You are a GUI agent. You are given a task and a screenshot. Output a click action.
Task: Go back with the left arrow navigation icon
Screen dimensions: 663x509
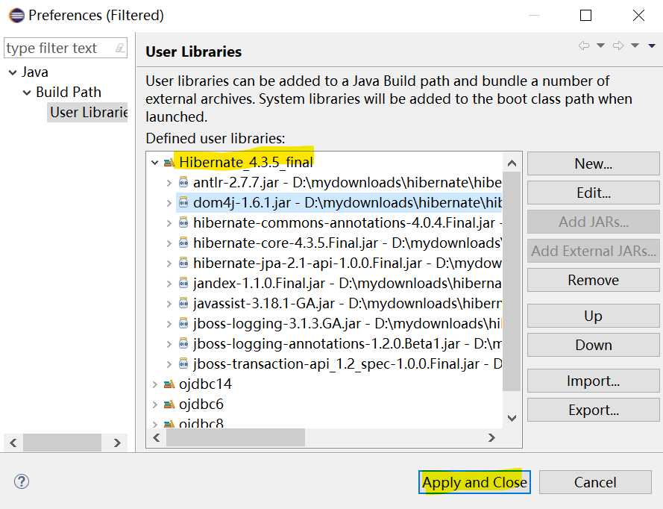click(x=584, y=46)
